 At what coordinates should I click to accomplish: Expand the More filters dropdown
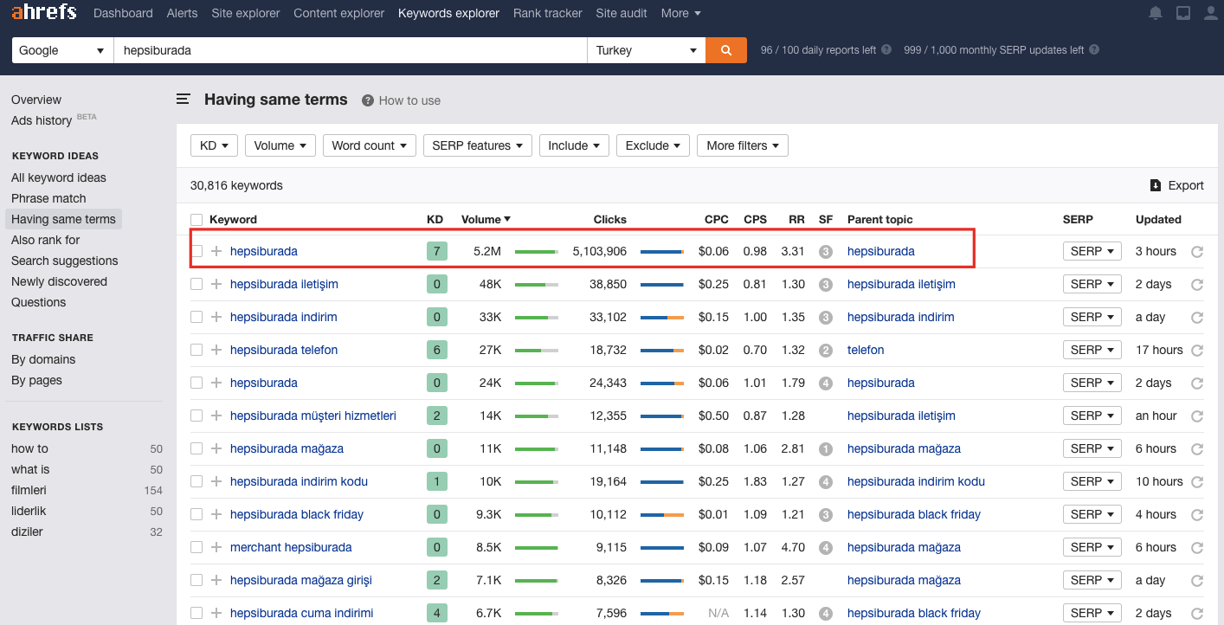(x=743, y=145)
